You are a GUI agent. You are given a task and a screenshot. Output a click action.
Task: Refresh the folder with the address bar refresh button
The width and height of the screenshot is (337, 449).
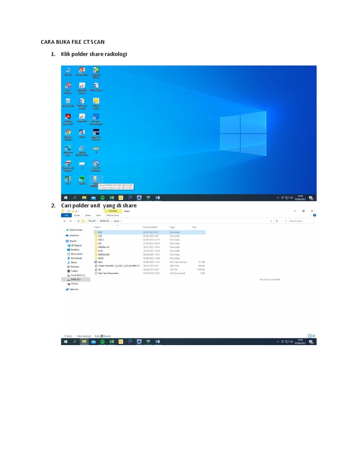click(x=276, y=221)
